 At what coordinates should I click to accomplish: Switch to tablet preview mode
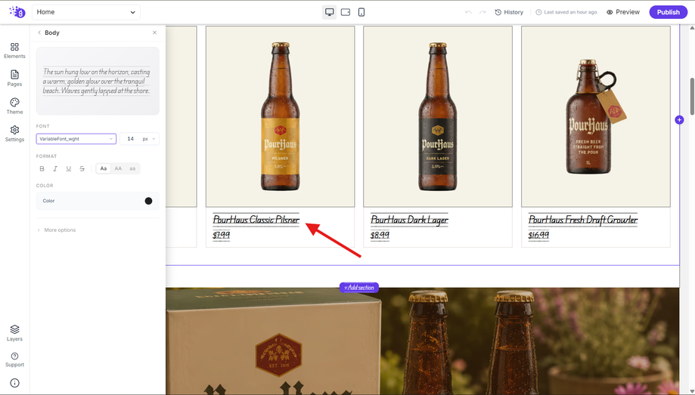[x=346, y=12]
